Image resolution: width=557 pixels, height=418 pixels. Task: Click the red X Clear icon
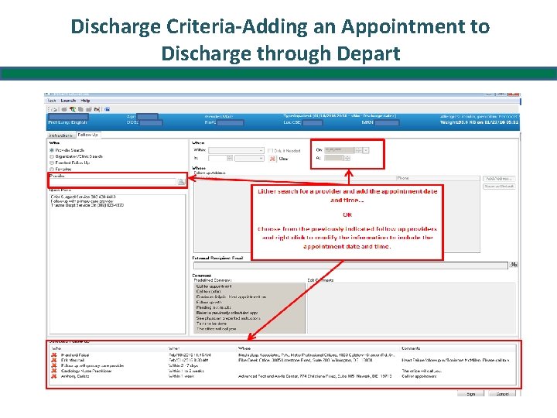click(272, 159)
